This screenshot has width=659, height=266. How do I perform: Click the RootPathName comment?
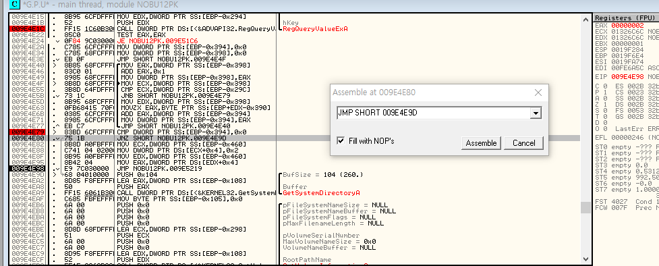pyautogui.click(x=307, y=260)
